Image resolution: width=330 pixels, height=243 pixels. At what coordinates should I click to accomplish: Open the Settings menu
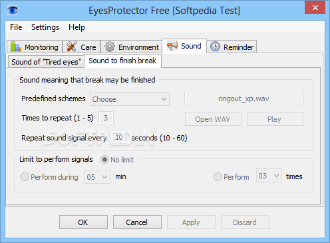(x=45, y=27)
